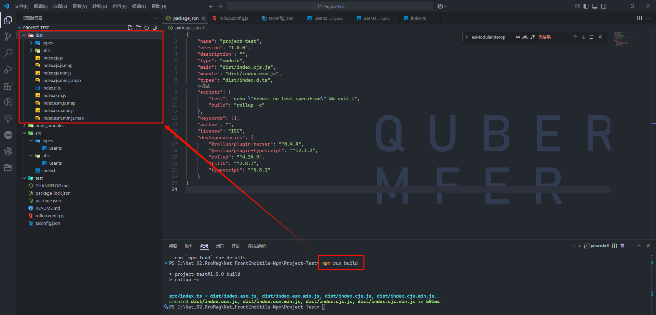Viewport: 656px width, 315px height.
Task: Toggle Match Case in find widget
Action: (x=517, y=37)
